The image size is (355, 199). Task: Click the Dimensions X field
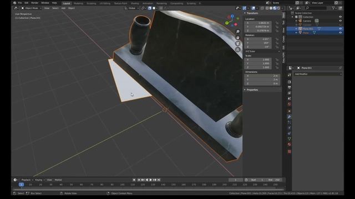pyautogui.click(x=262, y=76)
